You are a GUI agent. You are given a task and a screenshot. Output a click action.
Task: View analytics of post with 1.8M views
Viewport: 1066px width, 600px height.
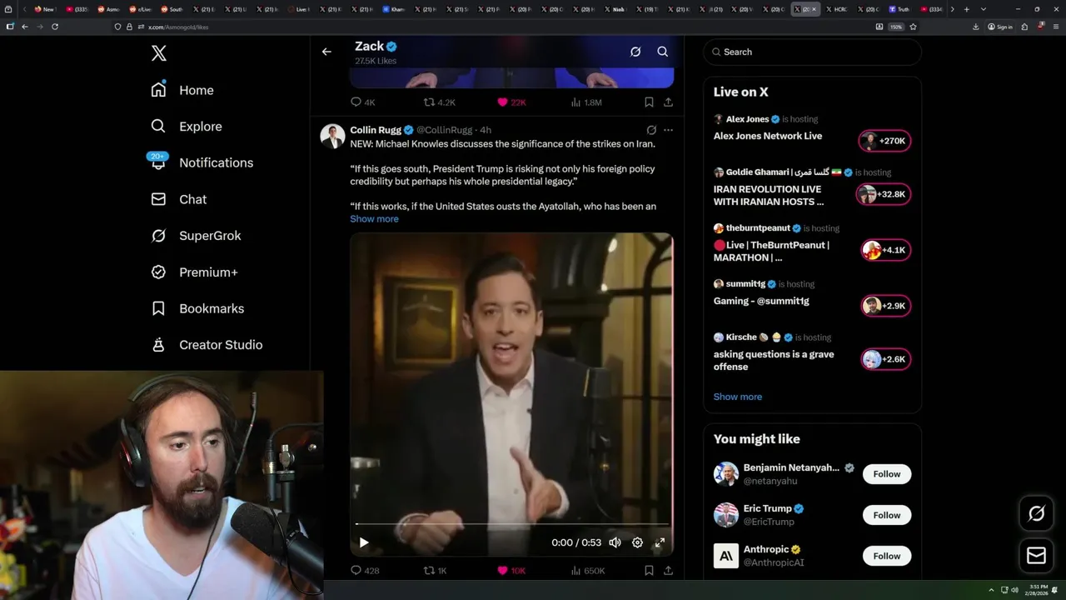(586, 102)
